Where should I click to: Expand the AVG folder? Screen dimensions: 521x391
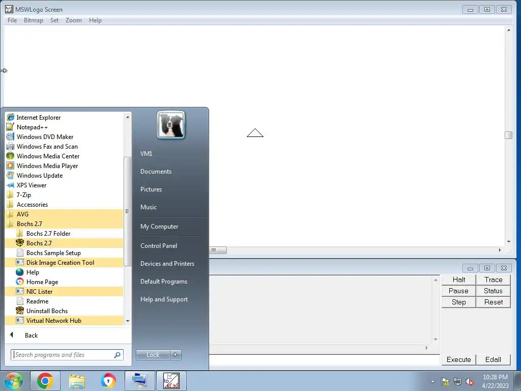click(65, 214)
